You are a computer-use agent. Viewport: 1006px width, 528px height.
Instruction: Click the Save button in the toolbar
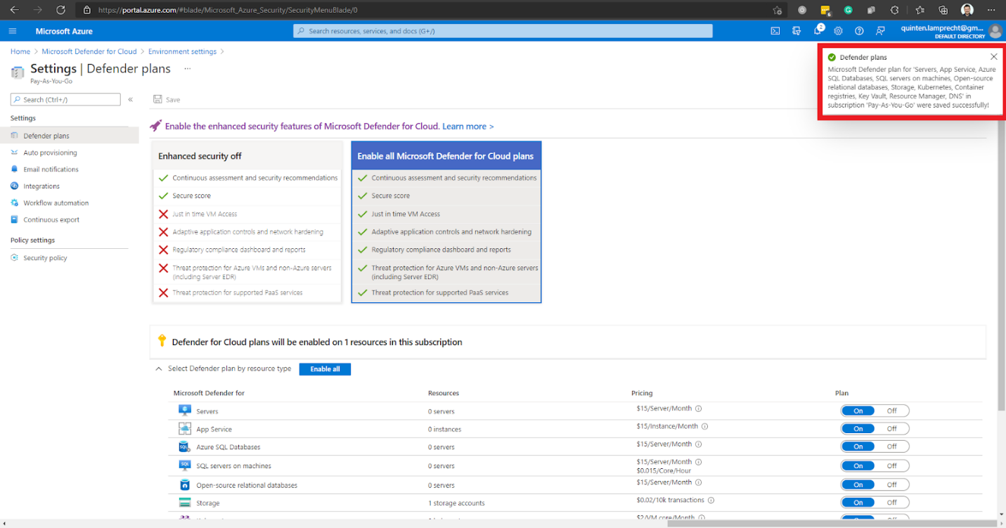167,100
